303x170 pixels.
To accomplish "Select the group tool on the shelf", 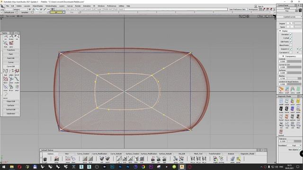I will point(176,159).
